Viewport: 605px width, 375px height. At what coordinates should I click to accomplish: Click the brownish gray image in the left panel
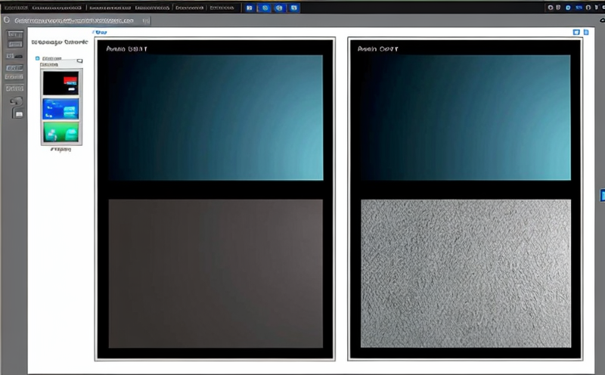click(216, 274)
